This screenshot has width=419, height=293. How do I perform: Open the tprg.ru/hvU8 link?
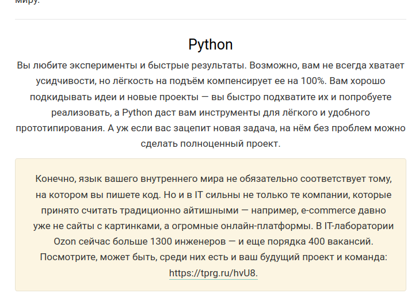(214, 273)
